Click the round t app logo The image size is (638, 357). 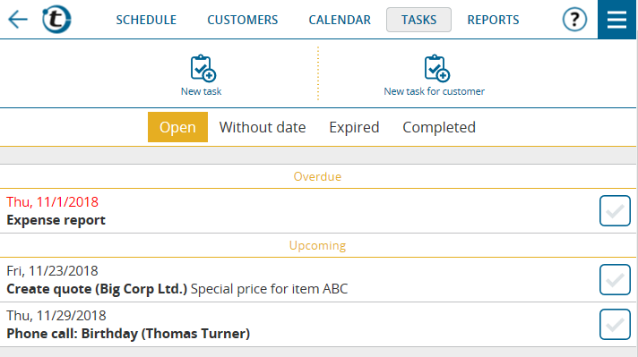[56, 19]
